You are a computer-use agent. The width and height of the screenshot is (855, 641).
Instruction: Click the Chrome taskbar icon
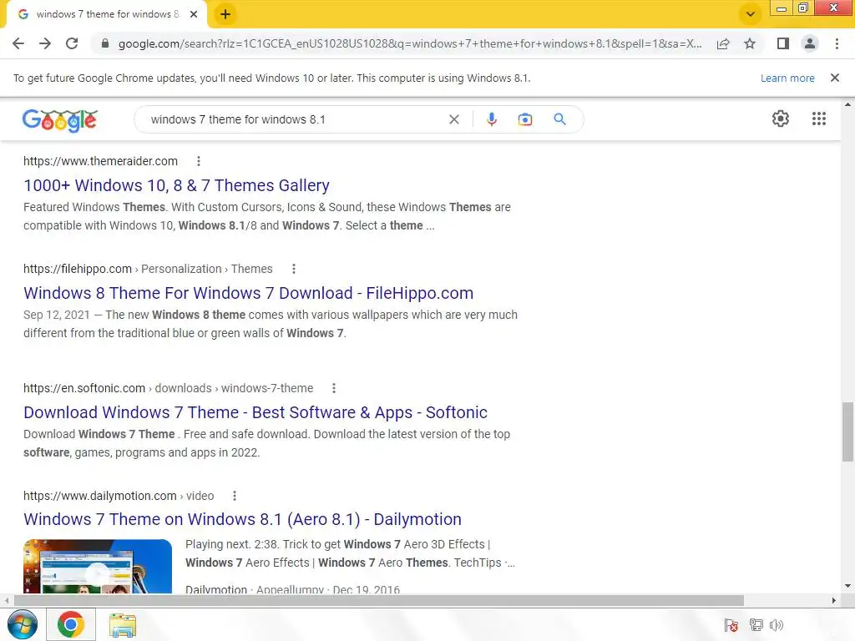71,624
